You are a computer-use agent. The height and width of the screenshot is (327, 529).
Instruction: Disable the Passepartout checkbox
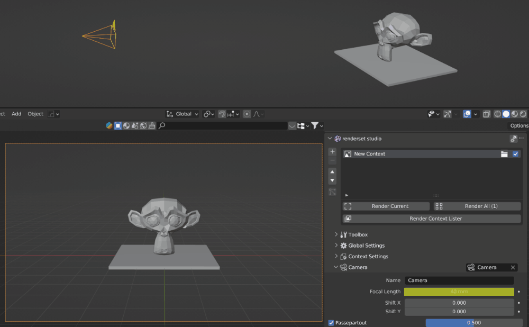(x=331, y=323)
